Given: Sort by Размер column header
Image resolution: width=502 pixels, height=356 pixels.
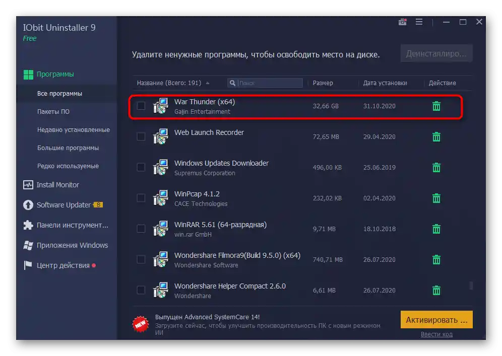Looking at the screenshot, I should [323, 83].
